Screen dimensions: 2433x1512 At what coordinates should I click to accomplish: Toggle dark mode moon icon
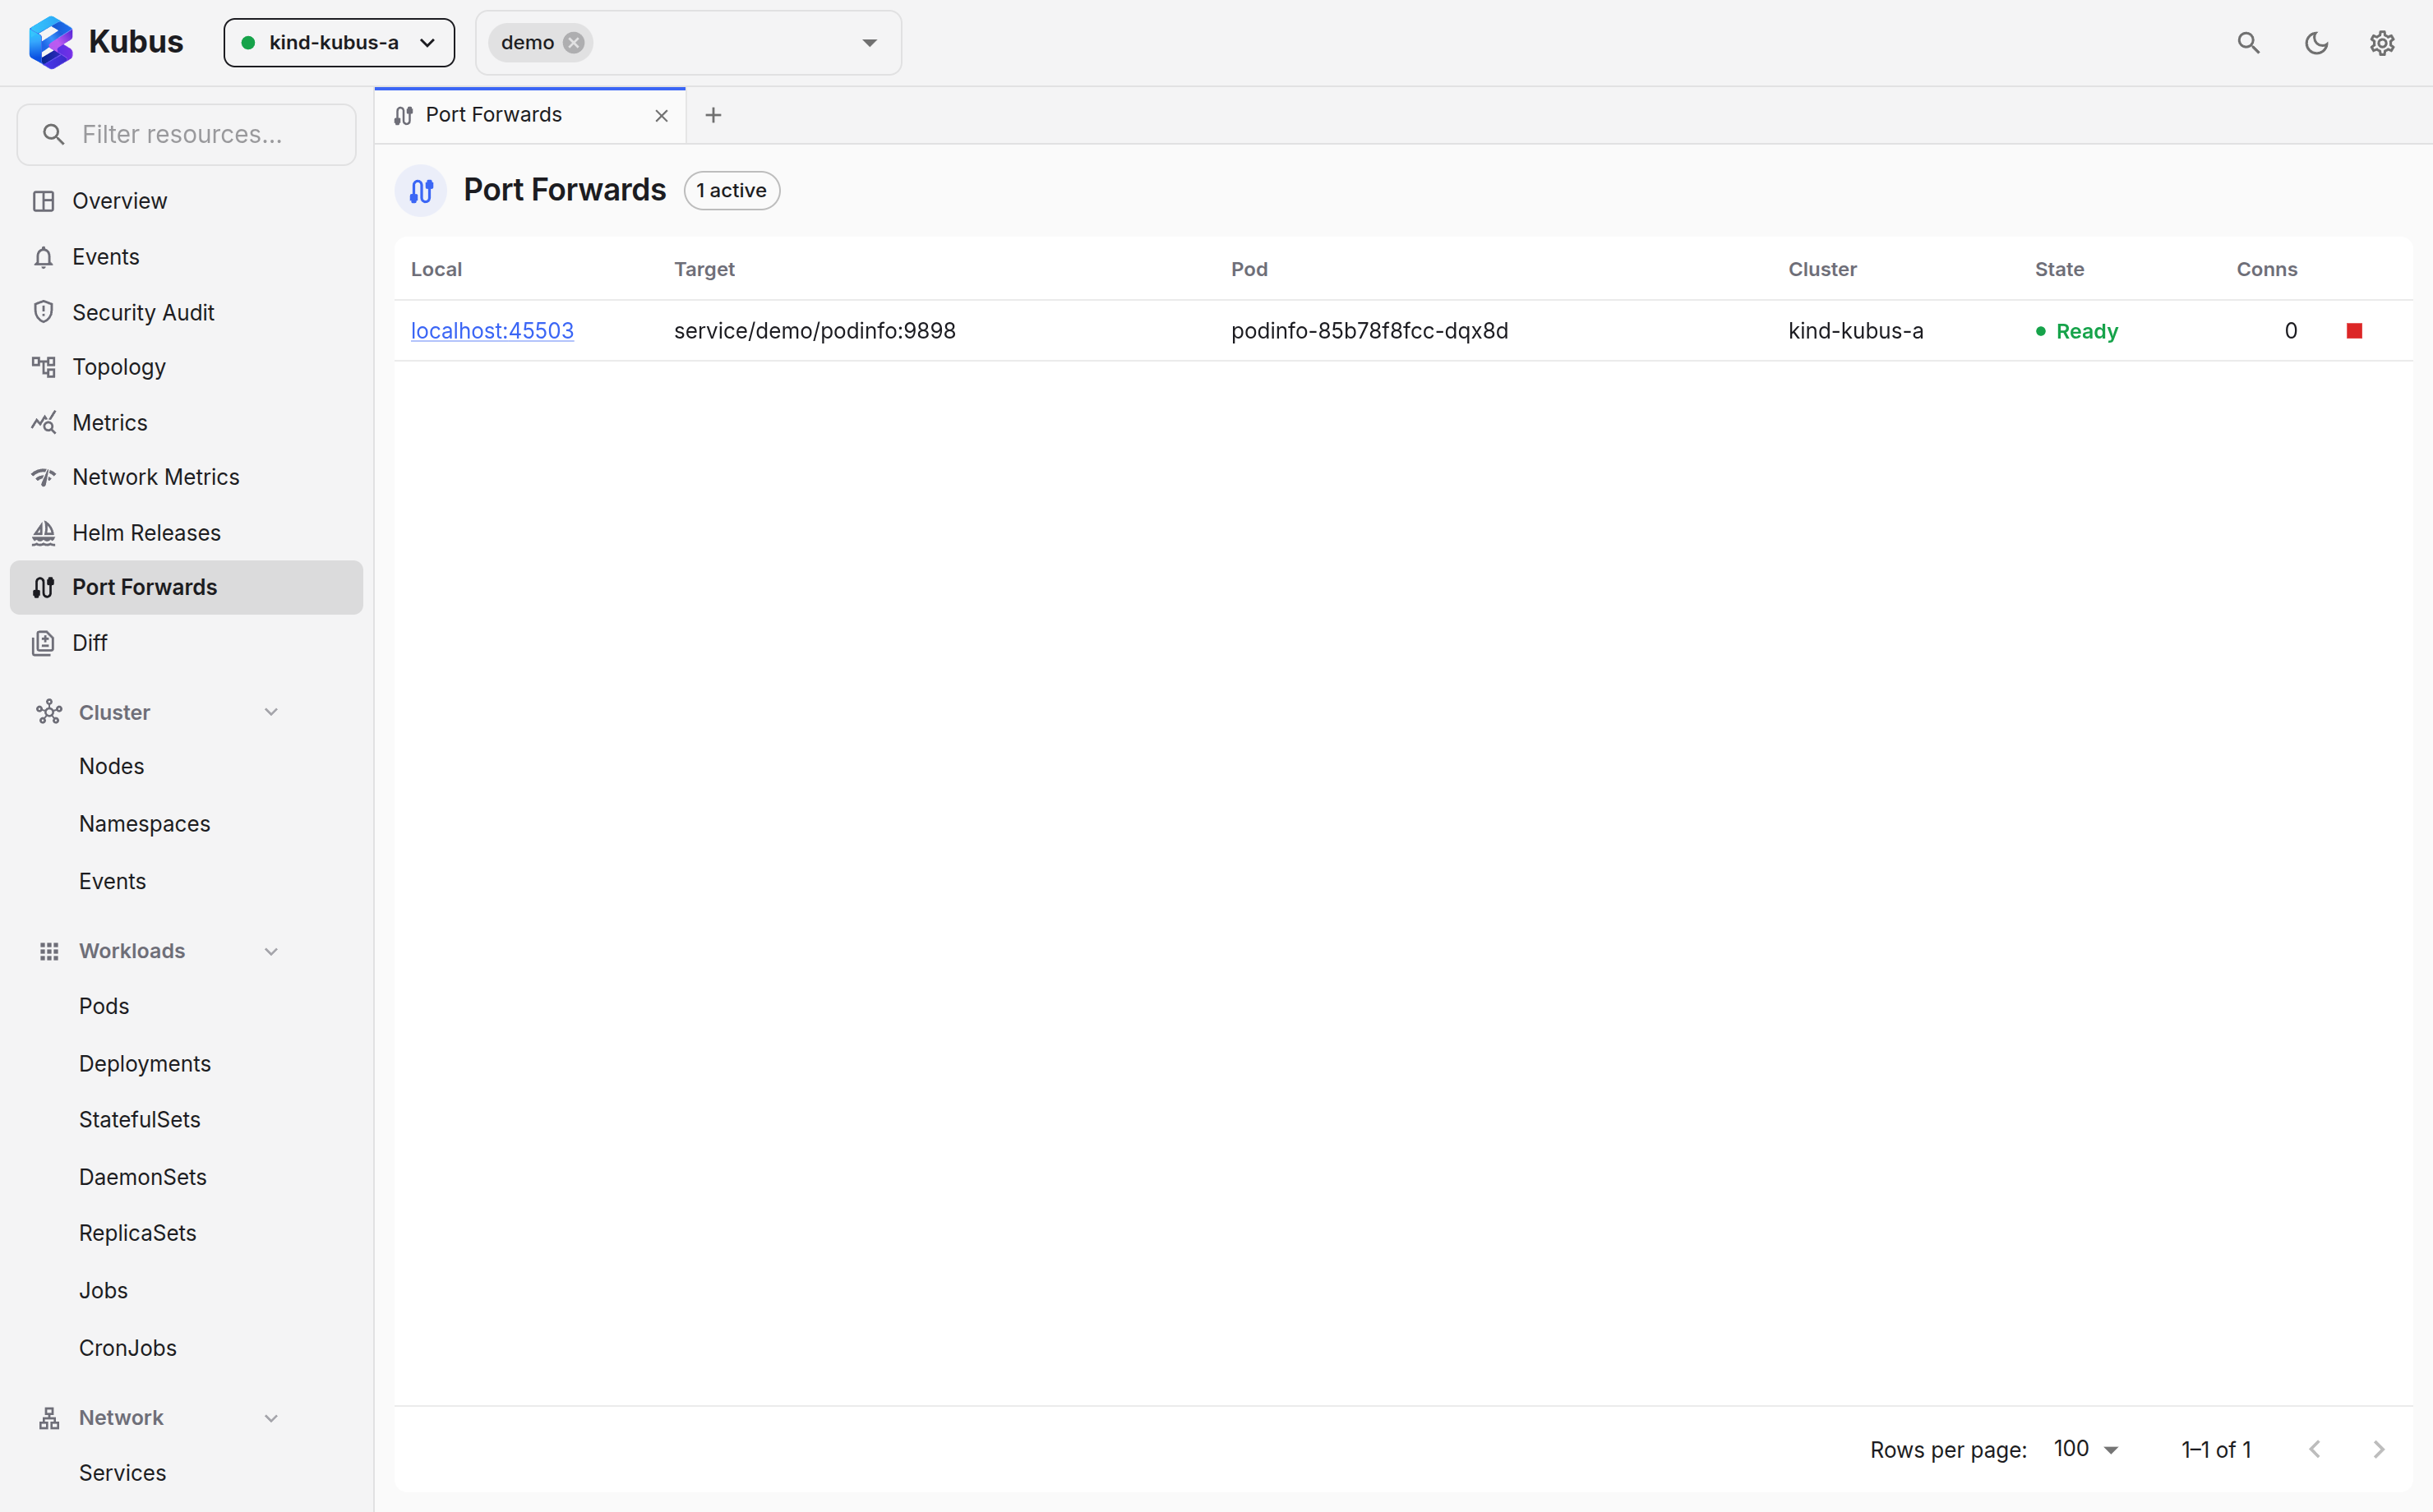coord(2316,43)
